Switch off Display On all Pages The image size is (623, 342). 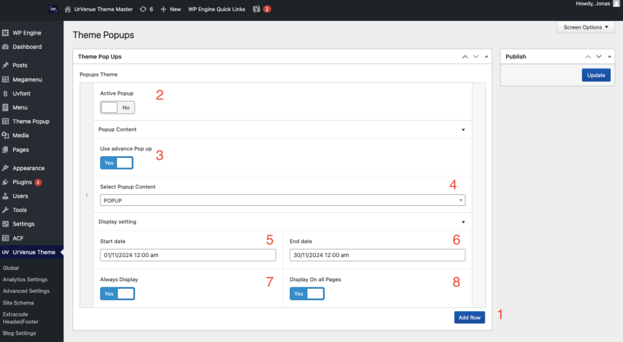point(307,294)
